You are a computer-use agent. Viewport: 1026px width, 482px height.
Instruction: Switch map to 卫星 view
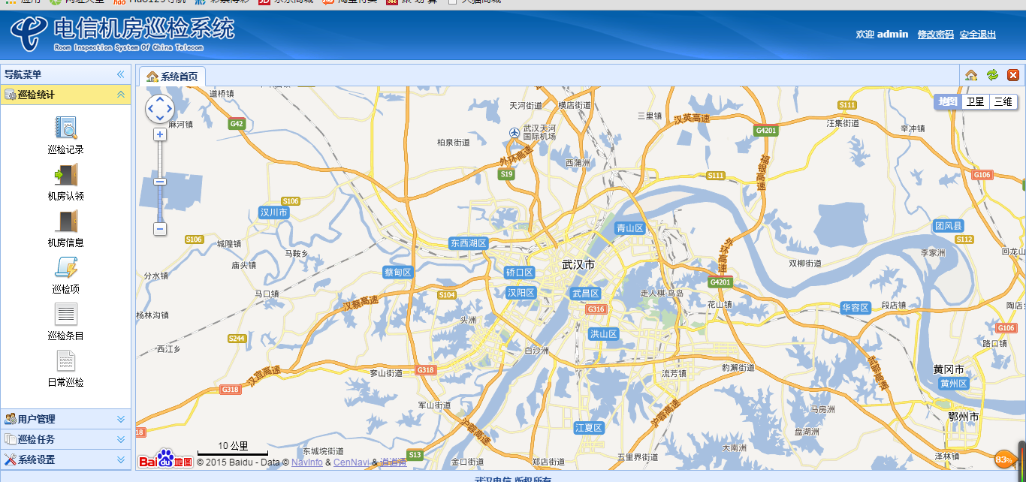point(975,101)
